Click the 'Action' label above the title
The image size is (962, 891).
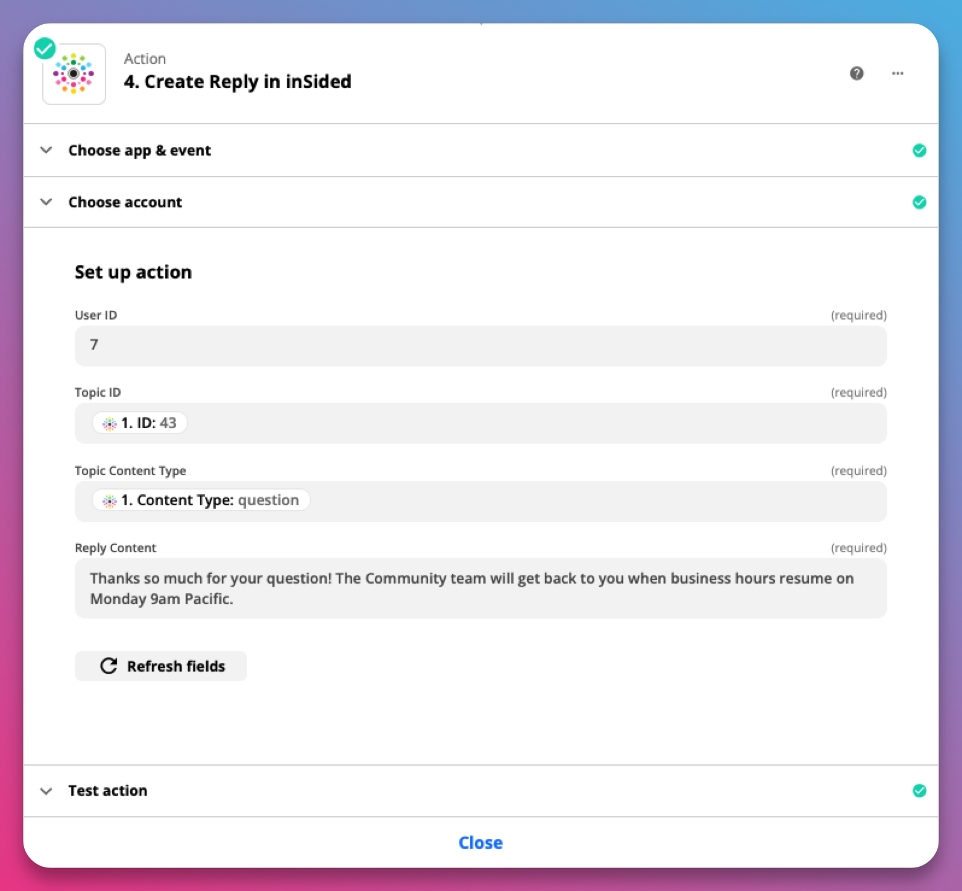pos(145,58)
